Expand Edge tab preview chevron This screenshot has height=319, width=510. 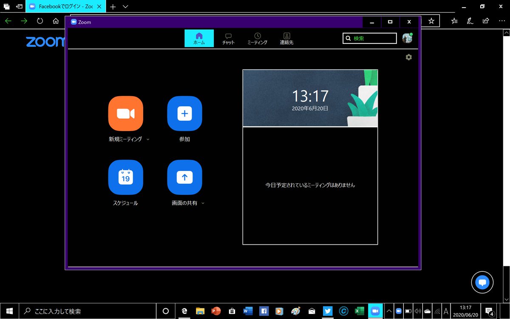pyautogui.click(x=125, y=7)
